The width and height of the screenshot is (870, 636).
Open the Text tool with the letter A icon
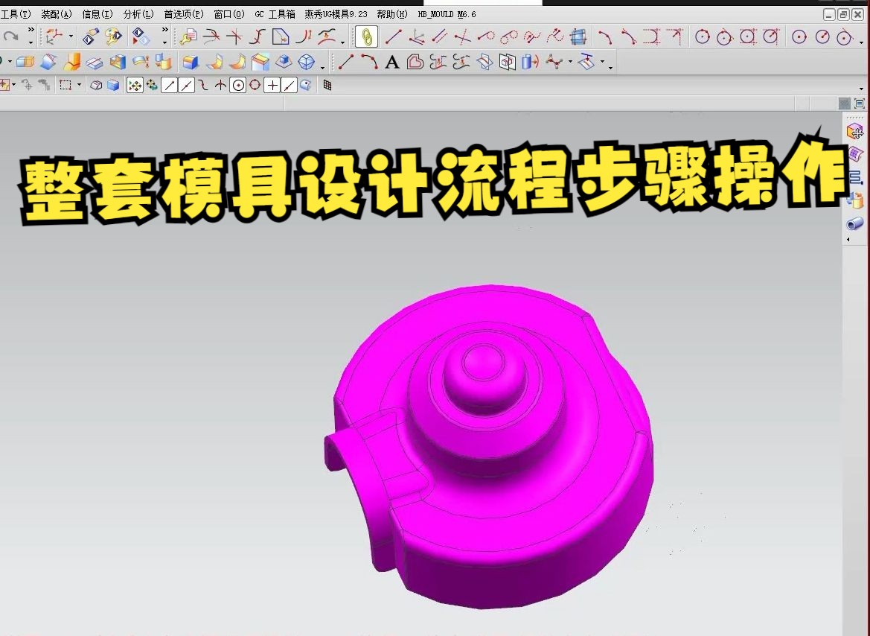click(392, 63)
